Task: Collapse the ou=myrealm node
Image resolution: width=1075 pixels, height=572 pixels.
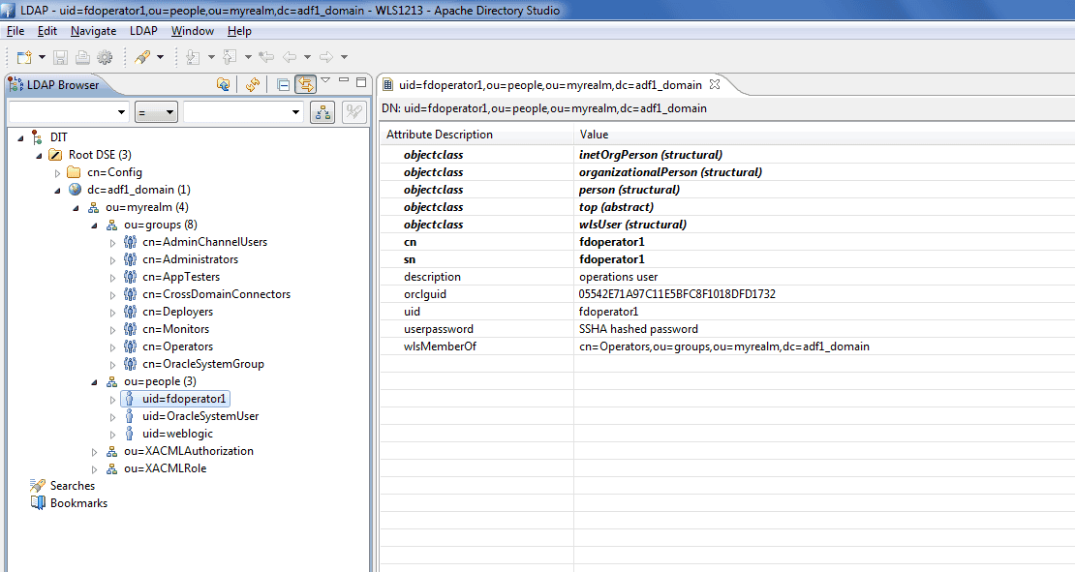Action: (x=77, y=207)
